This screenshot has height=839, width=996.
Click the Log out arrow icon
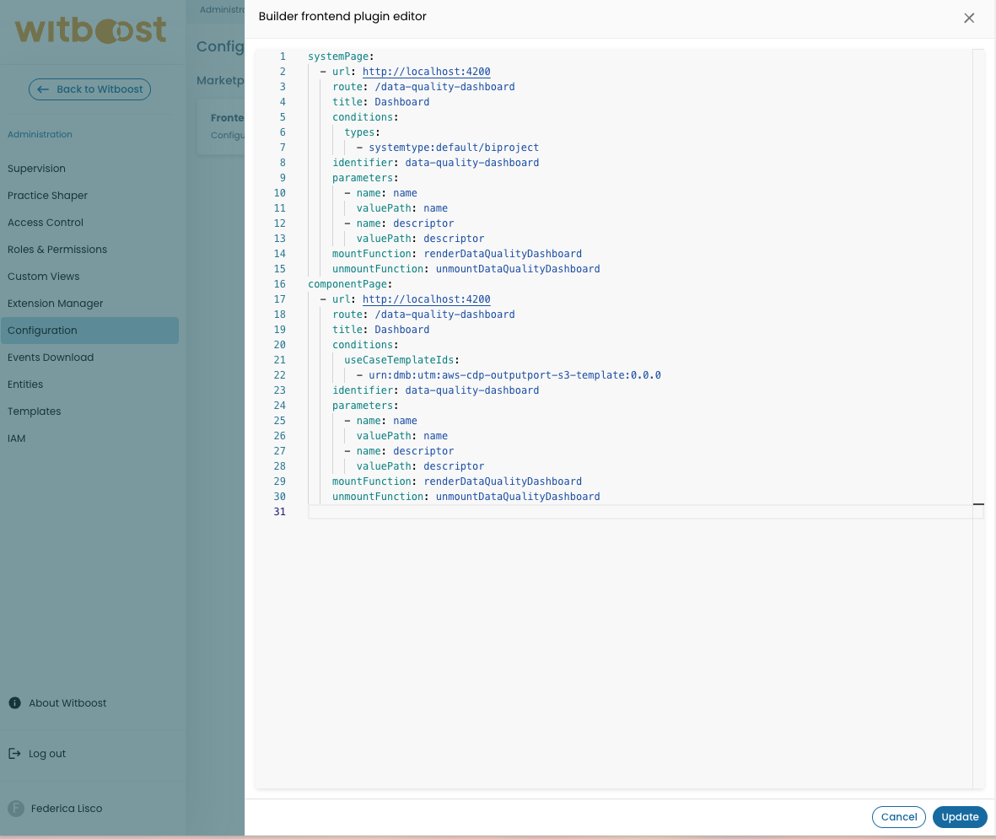(x=14, y=753)
